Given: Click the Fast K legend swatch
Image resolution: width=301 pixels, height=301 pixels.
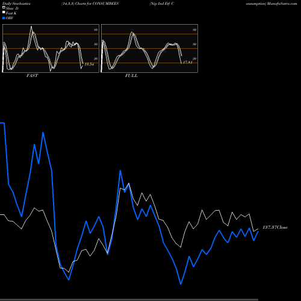Looking at the screenshot, I should (x=4, y=13).
